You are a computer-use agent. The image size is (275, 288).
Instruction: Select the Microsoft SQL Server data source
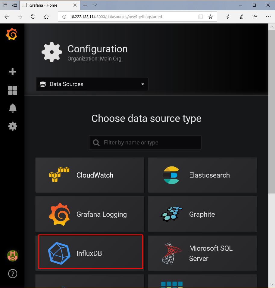pyautogui.click(x=203, y=253)
